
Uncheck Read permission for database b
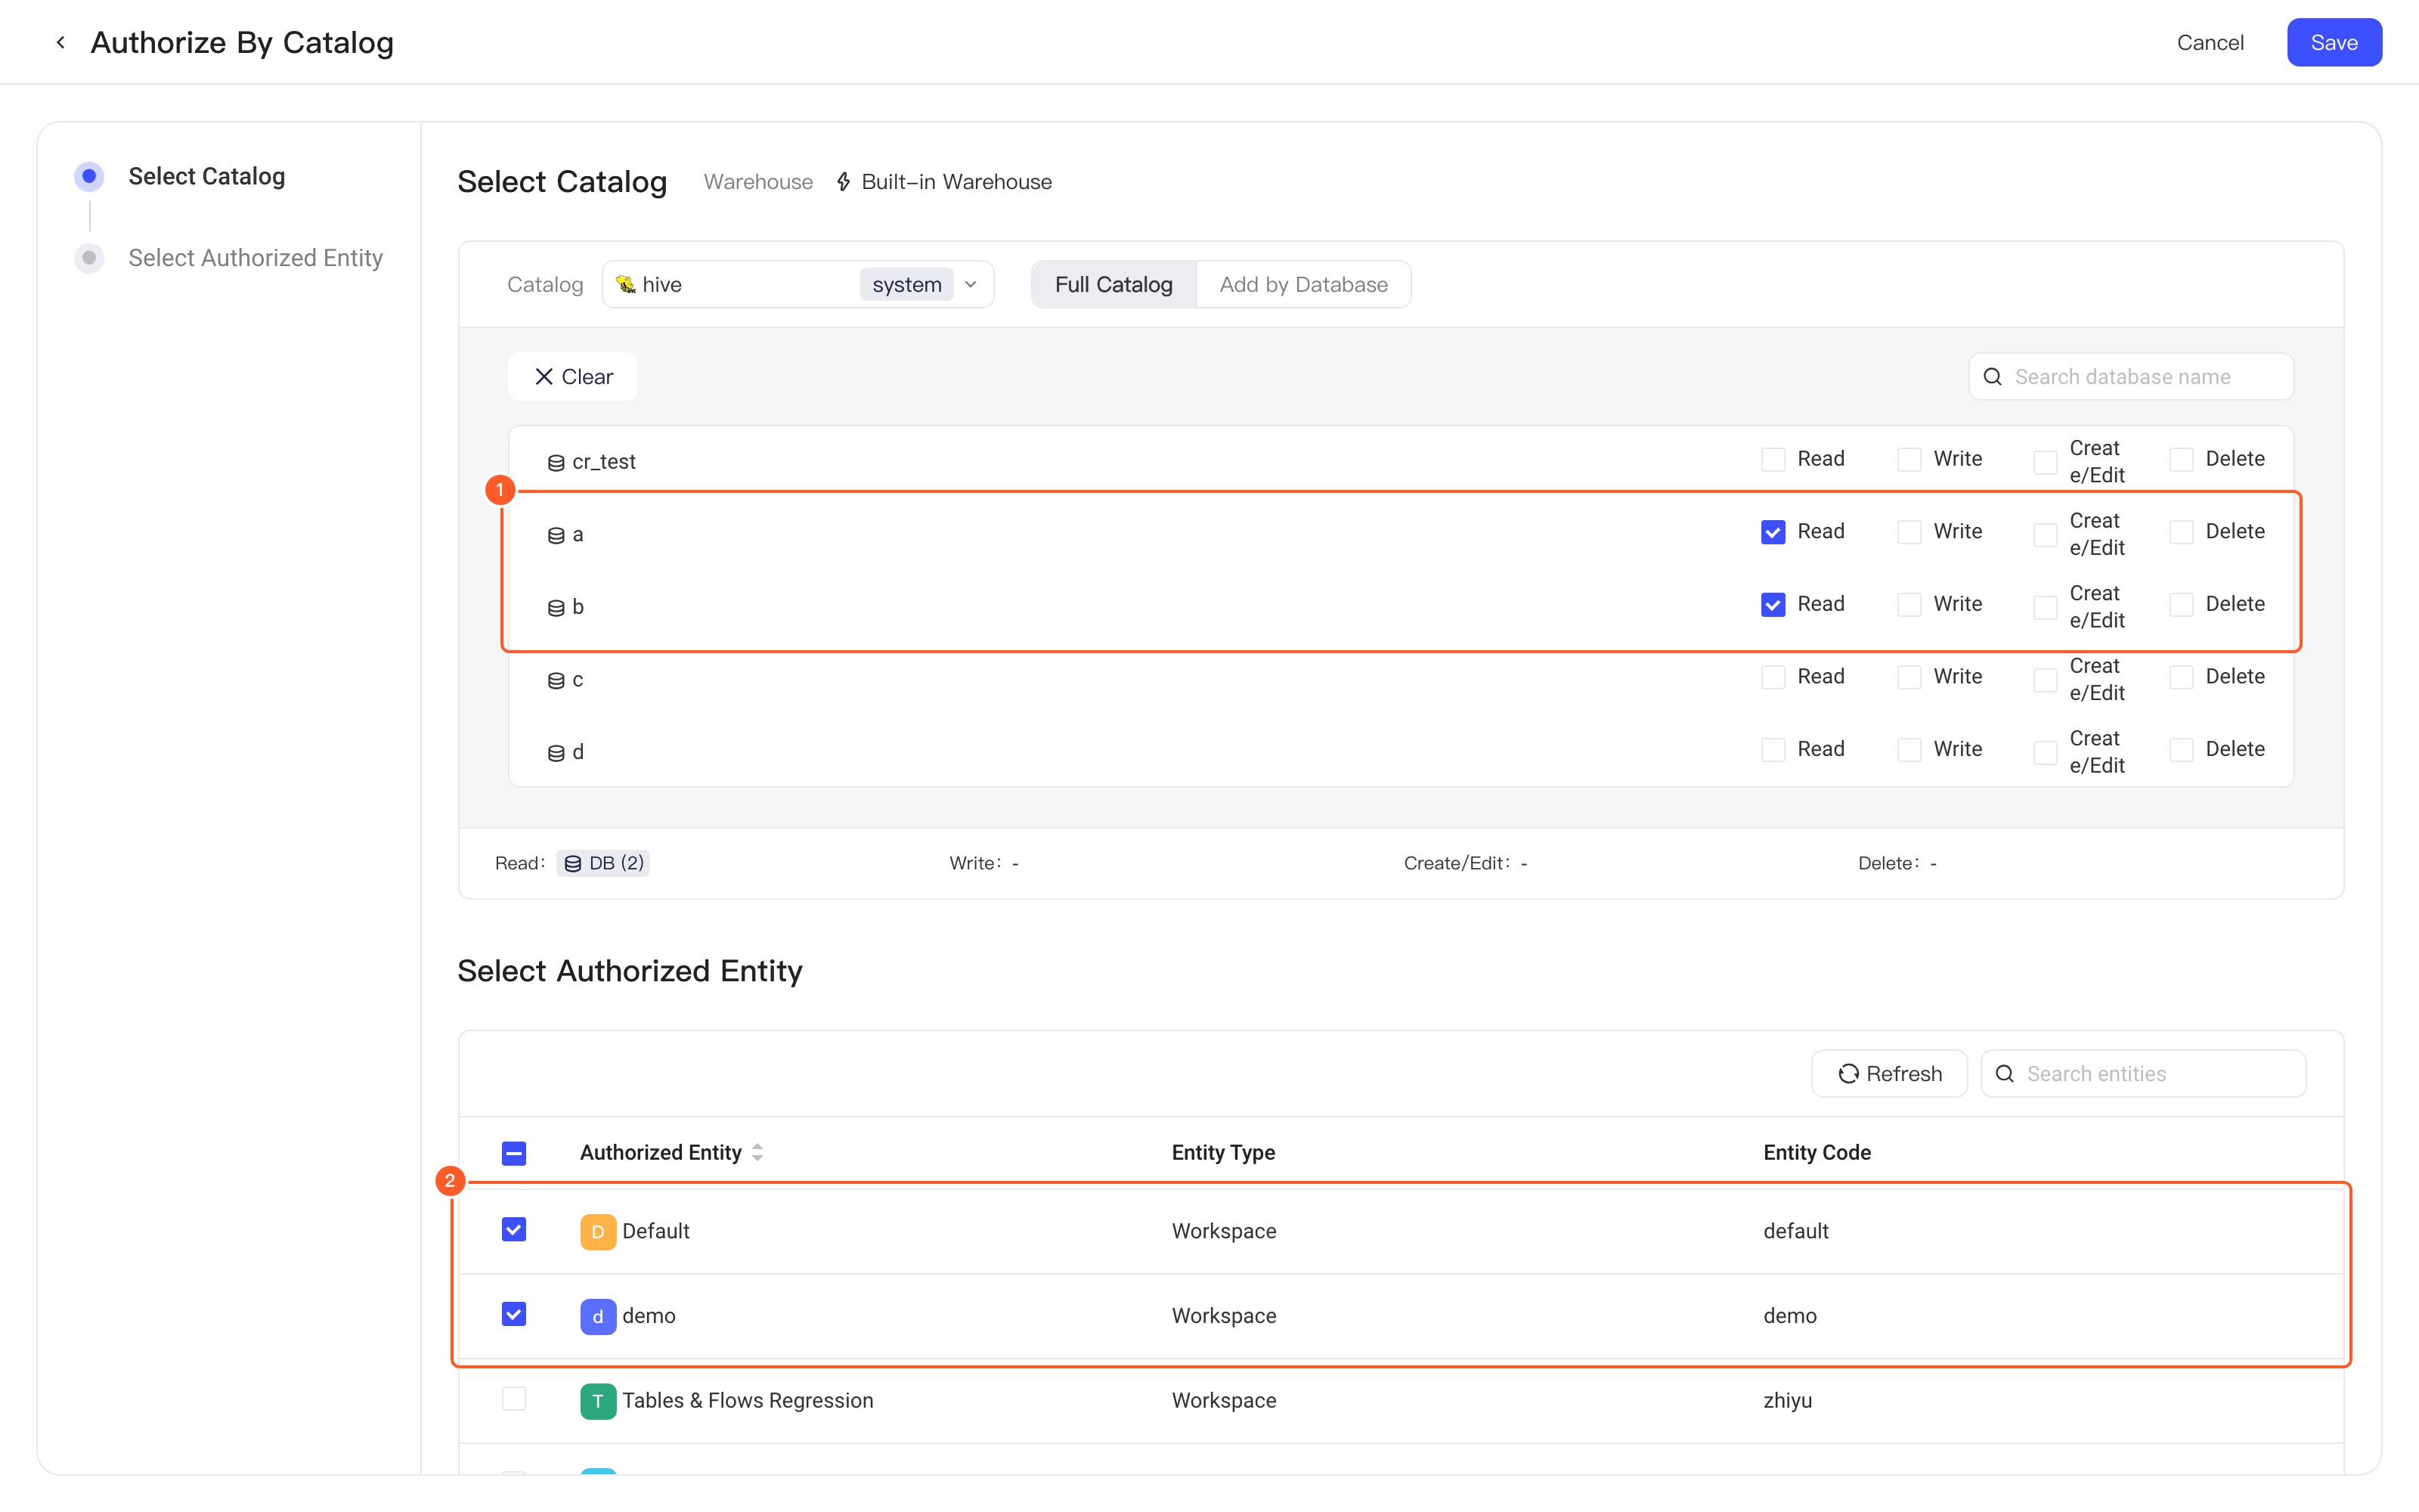click(x=1773, y=605)
